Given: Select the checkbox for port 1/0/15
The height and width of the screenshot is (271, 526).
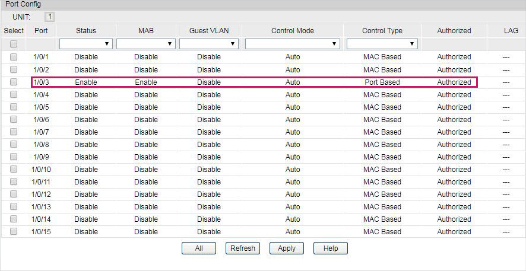Looking at the screenshot, I should point(14,231).
